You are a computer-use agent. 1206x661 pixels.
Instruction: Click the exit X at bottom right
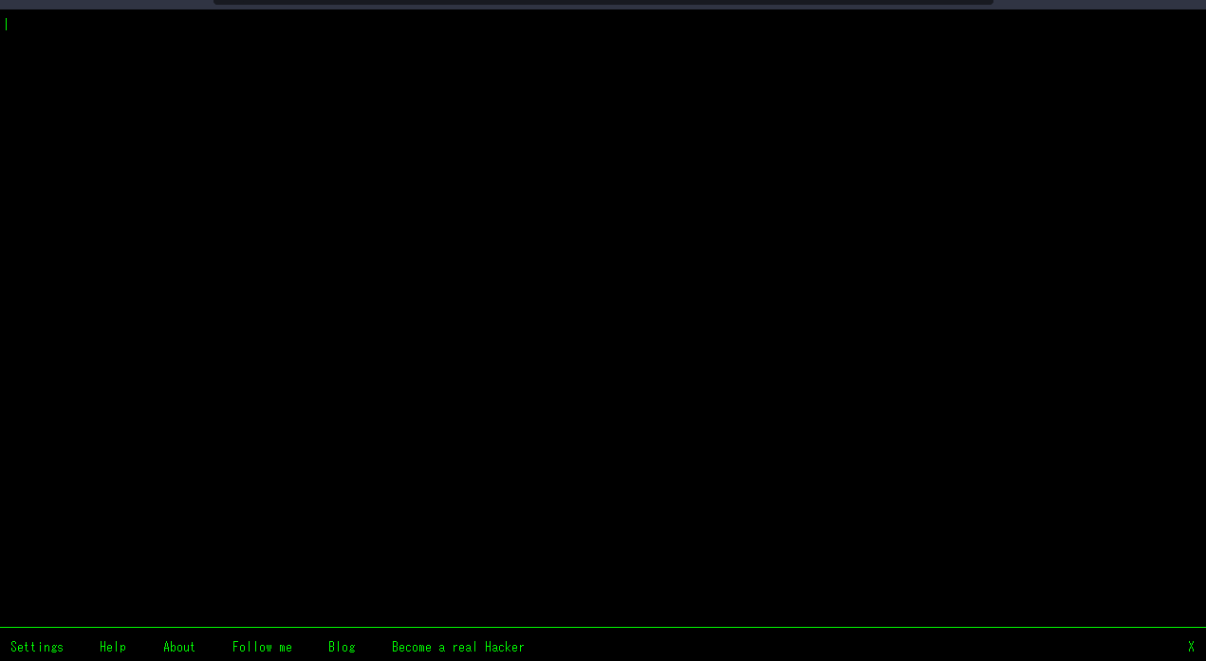(1191, 645)
